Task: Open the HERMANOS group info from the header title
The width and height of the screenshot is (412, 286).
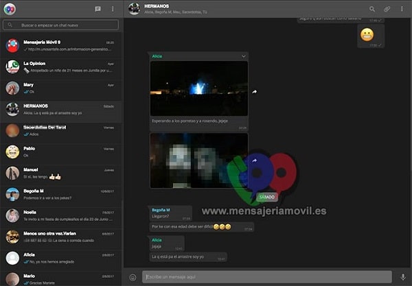Action: pos(158,6)
